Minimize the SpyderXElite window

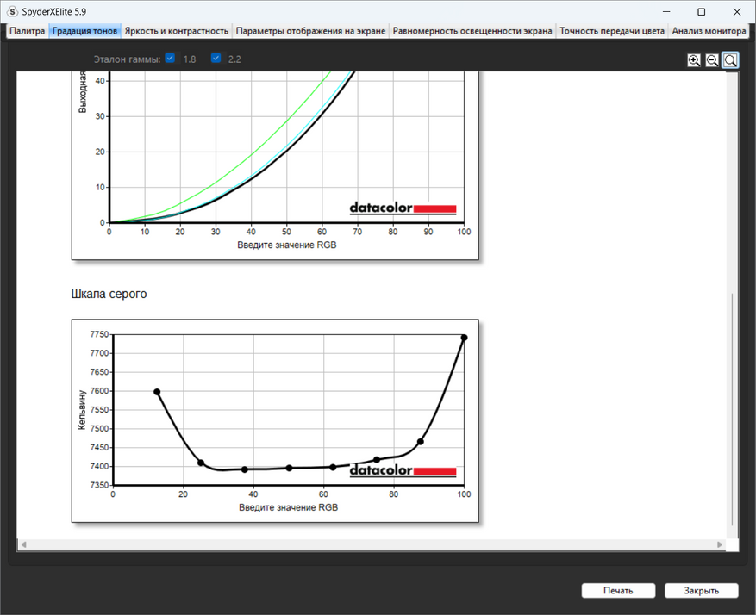[x=667, y=11]
